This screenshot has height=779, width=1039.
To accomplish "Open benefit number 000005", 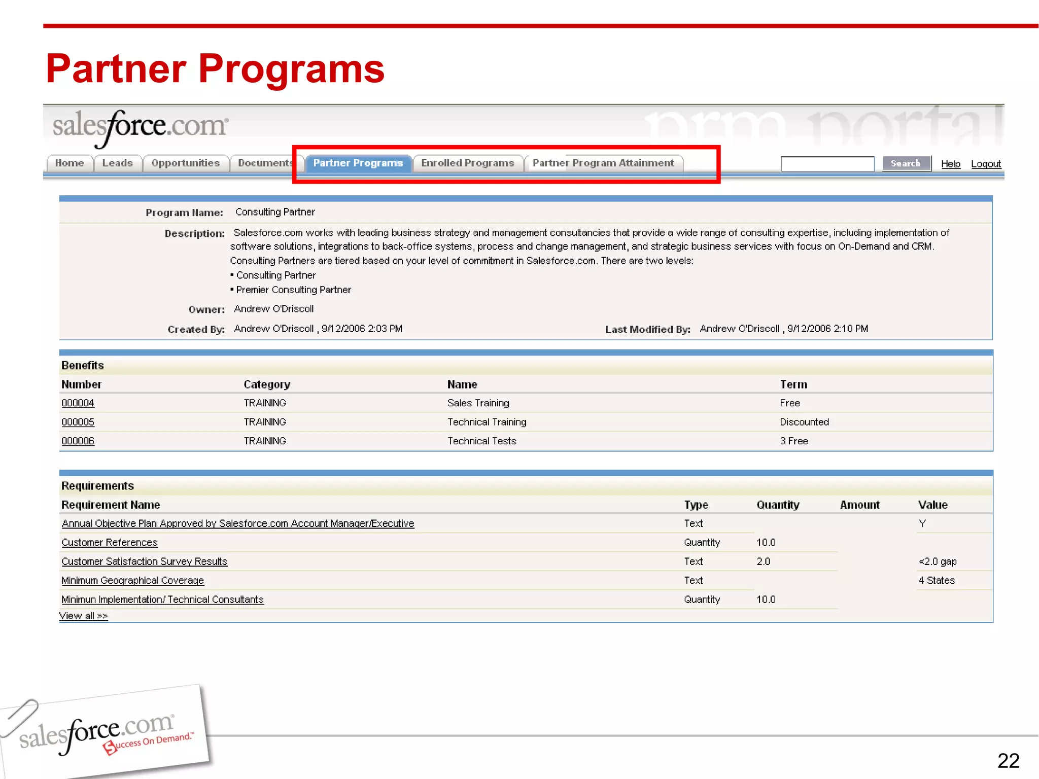I will (x=78, y=422).
